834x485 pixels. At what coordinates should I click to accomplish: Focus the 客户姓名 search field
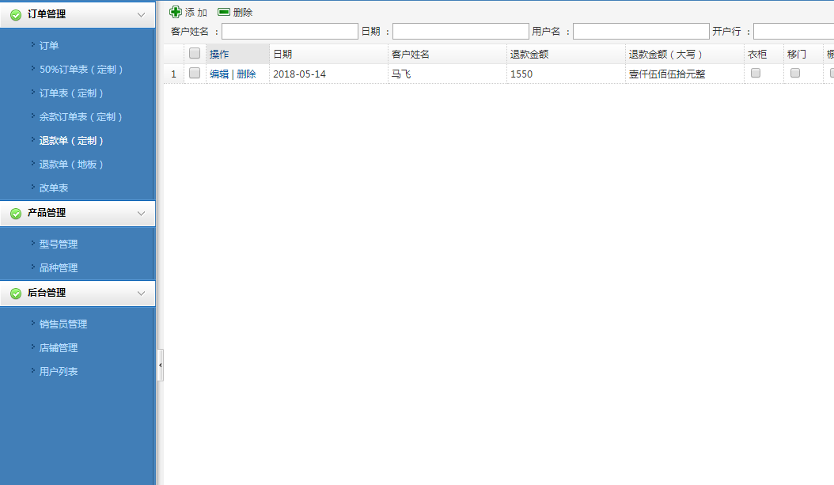click(x=290, y=32)
